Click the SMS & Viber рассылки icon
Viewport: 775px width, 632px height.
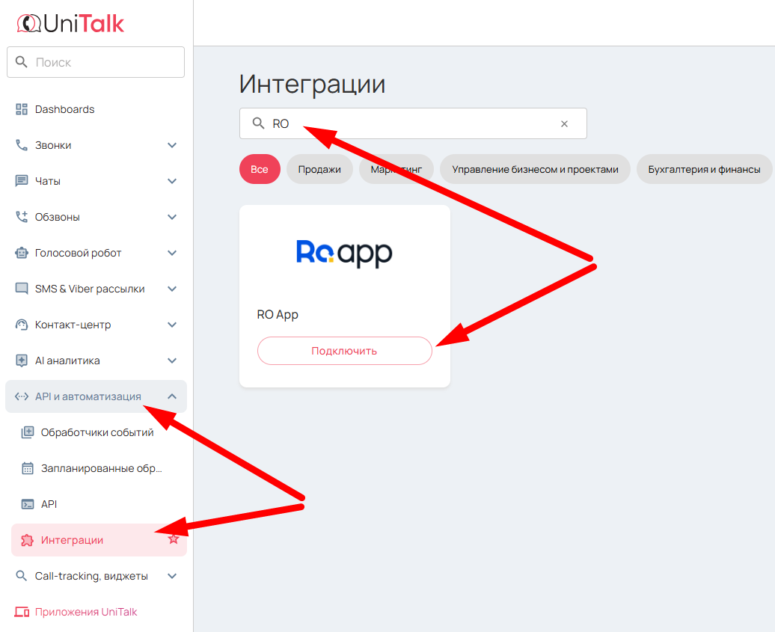coord(22,289)
